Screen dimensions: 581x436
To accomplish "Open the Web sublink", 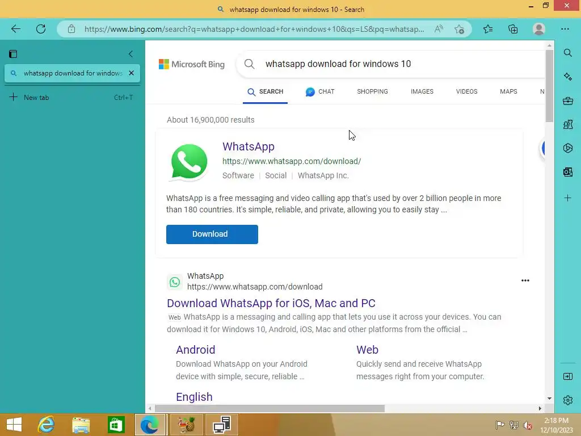I will tap(367, 350).
